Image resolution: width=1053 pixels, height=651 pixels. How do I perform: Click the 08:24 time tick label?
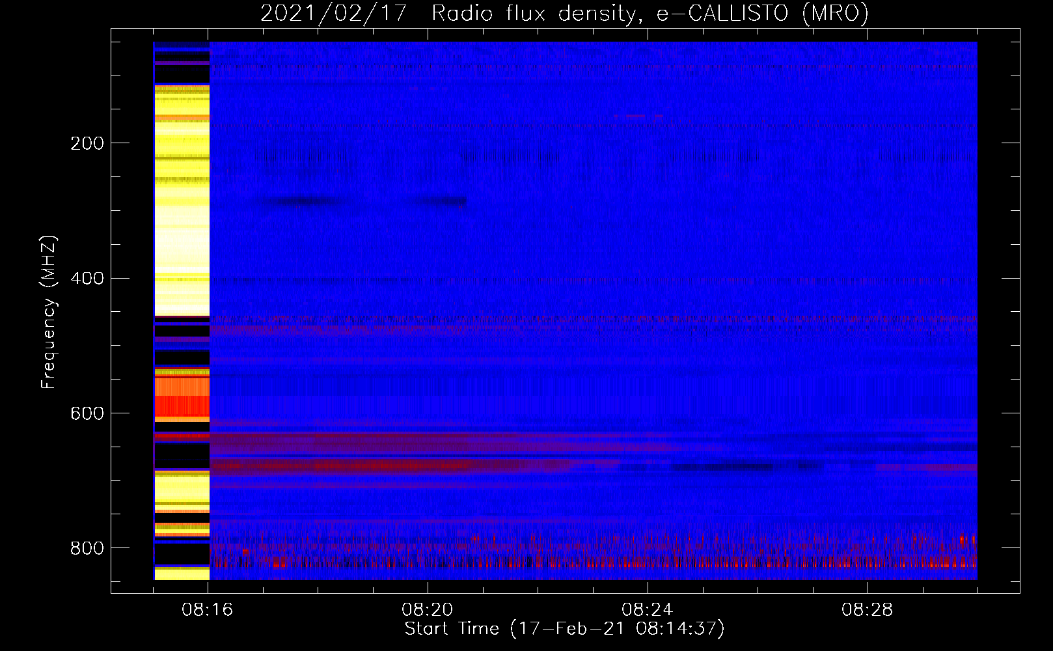[648, 611]
